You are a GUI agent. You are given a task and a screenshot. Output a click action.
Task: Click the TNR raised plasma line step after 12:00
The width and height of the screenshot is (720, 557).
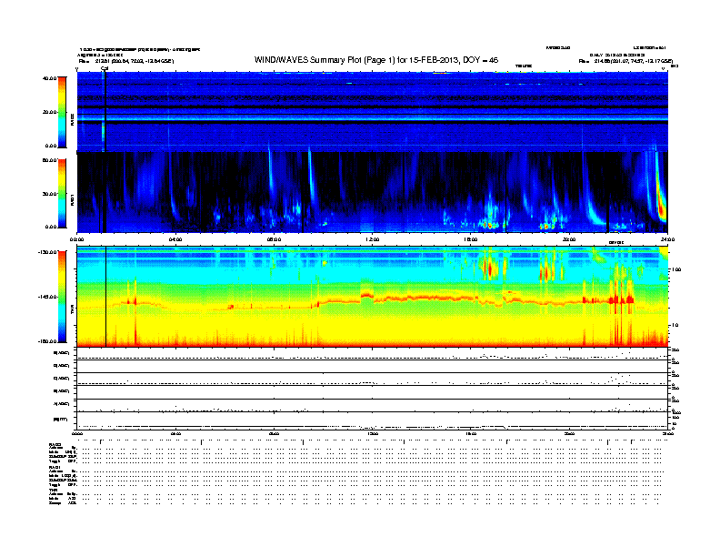[x=366, y=296]
